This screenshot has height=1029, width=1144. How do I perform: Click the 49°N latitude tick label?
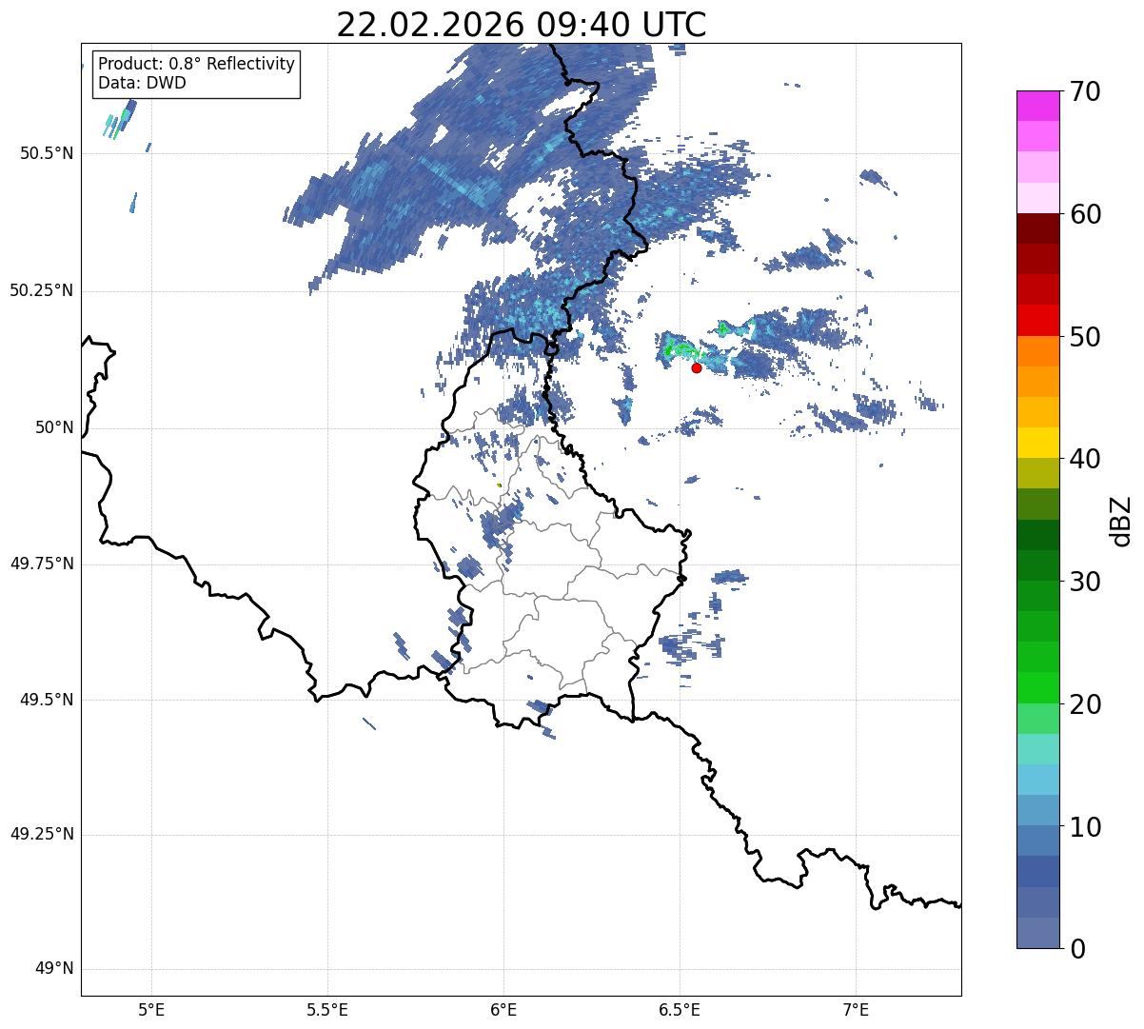pos(55,969)
